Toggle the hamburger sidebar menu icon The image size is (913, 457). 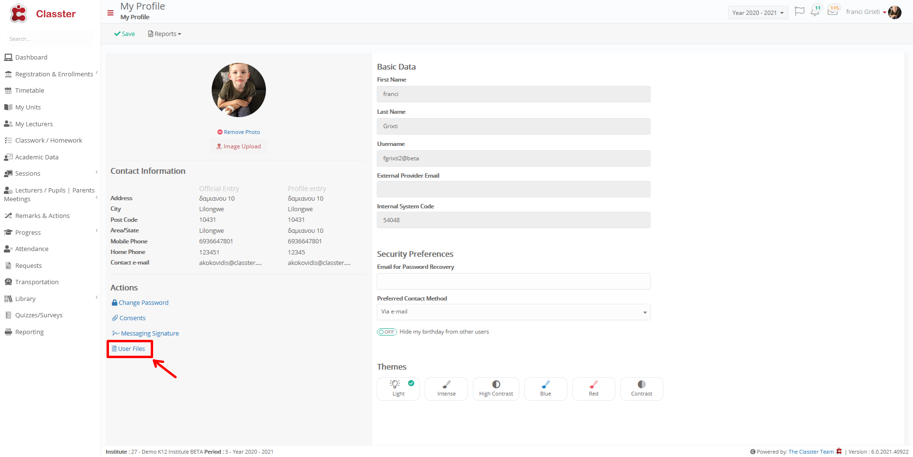(x=110, y=13)
